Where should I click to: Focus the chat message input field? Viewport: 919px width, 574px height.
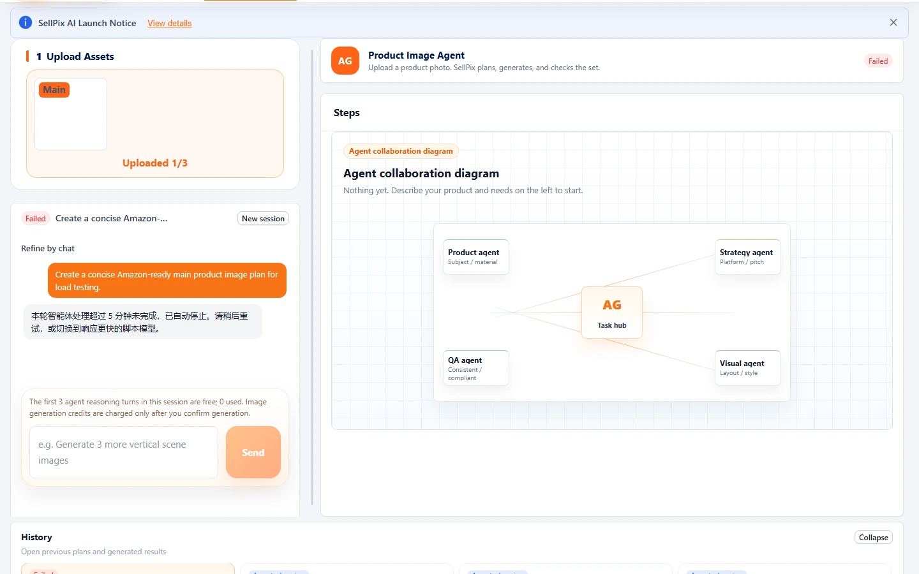pyautogui.click(x=124, y=452)
